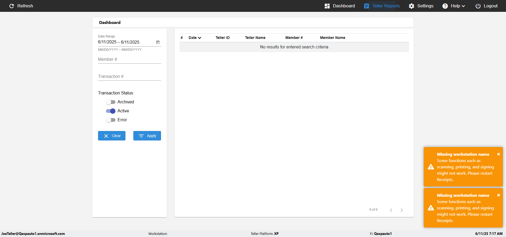The image size is (506, 237).
Task: Click the Refresh circular arrow icon
Action: [x=12, y=6]
